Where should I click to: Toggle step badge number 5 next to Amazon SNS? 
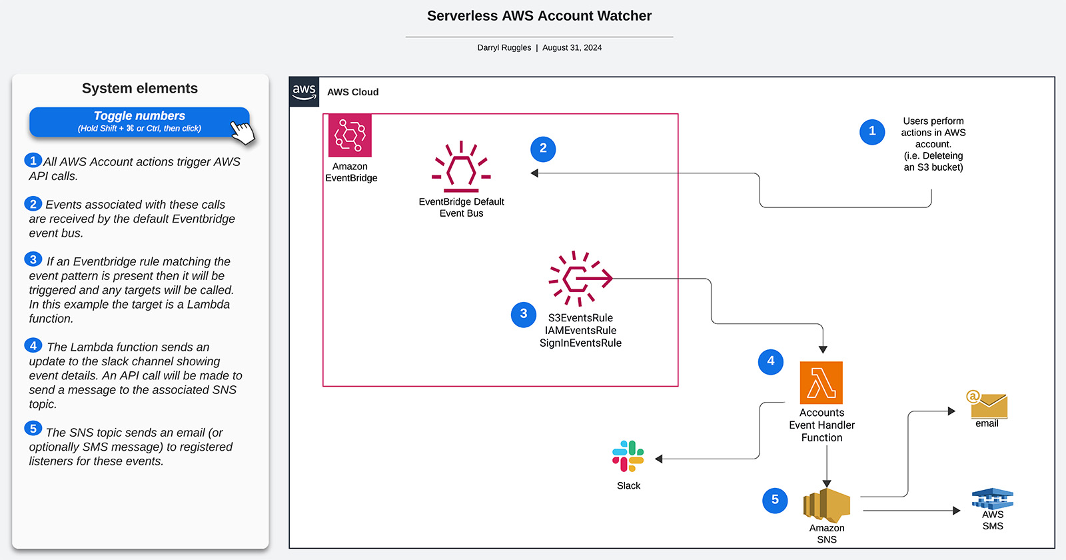click(x=775, y=500)
